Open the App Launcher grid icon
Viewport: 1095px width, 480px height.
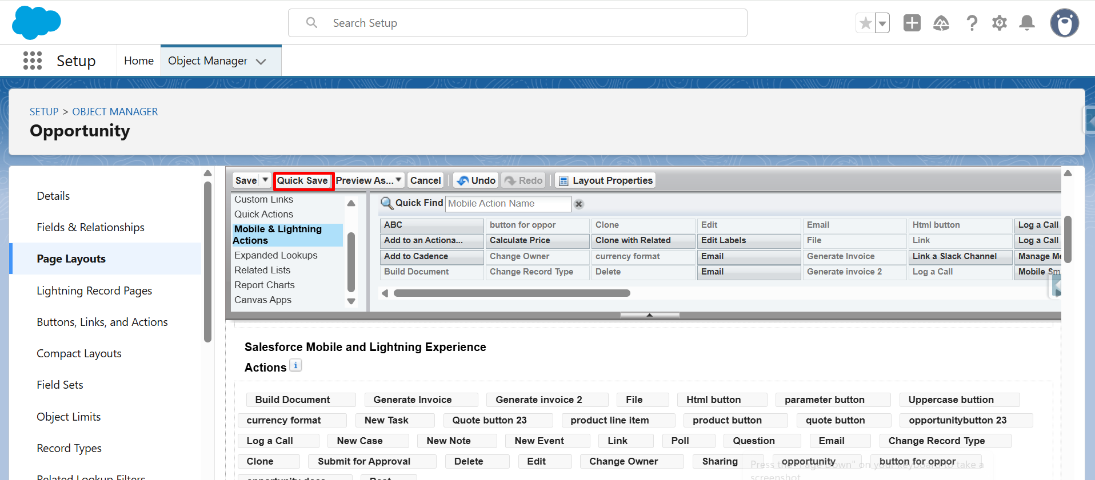(x=33, y=60)
